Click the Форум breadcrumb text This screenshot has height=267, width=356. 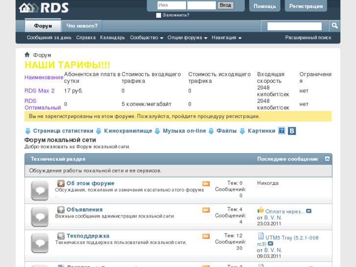pos(42,55)
